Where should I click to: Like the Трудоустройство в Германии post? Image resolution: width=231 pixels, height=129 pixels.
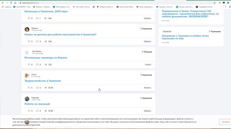pos(29,87)
